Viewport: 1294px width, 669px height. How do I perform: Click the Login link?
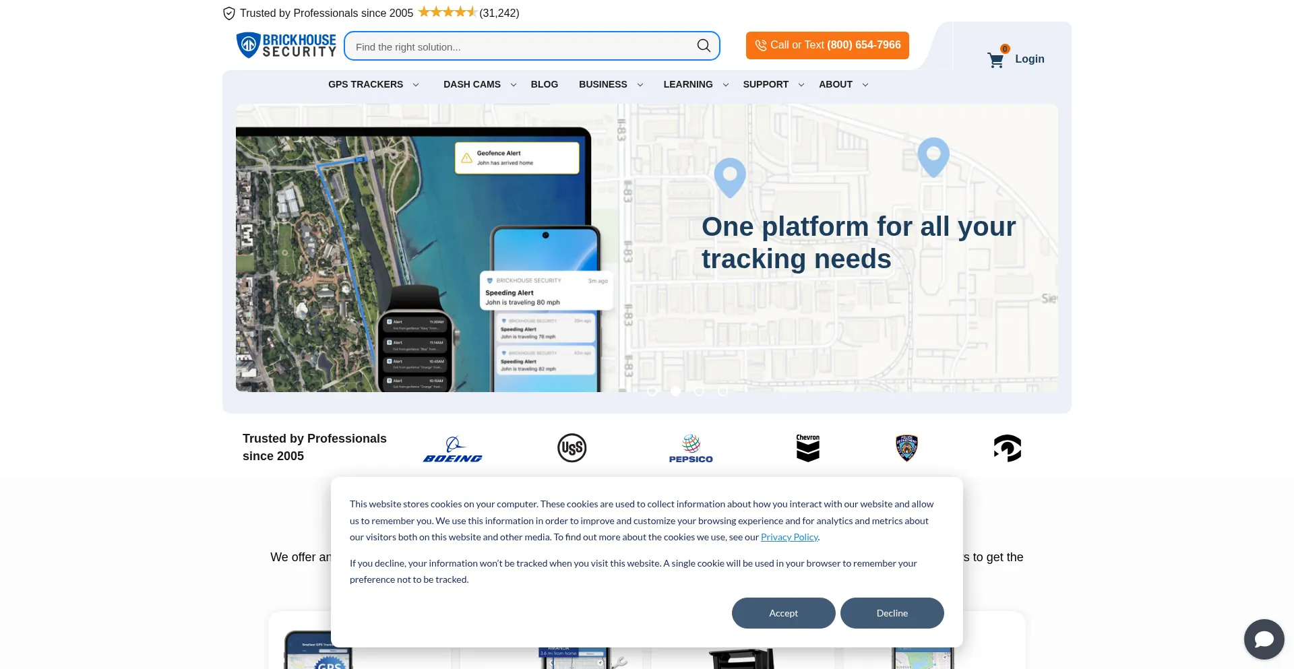(1030, 59)
